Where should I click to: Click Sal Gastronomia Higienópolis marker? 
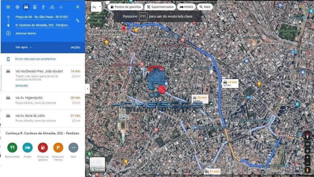point(125,162)
